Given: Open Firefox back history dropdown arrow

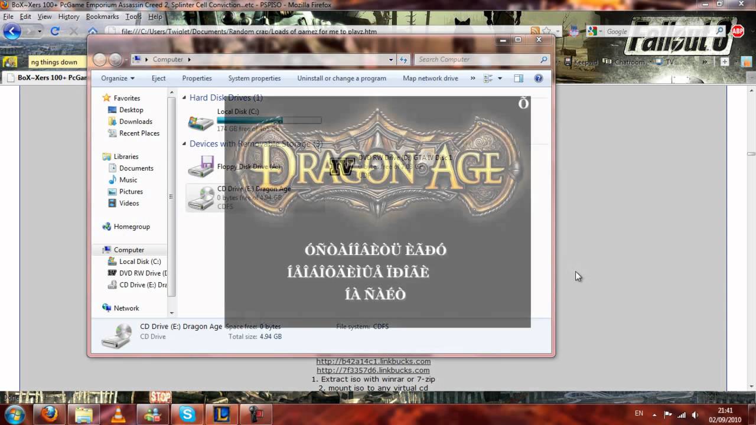Looking at the screenshot, I should 40,31.
